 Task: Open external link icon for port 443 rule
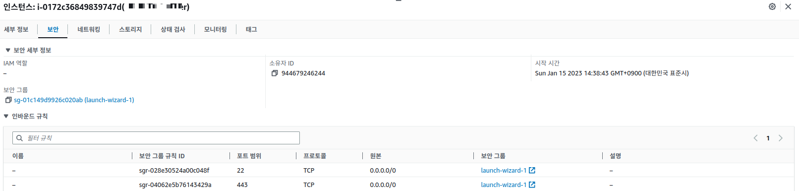(532, 185)
